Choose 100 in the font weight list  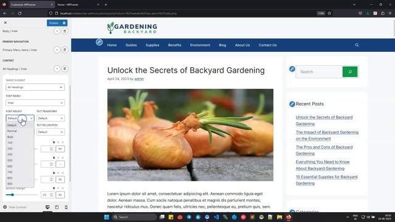click(20, 142)
